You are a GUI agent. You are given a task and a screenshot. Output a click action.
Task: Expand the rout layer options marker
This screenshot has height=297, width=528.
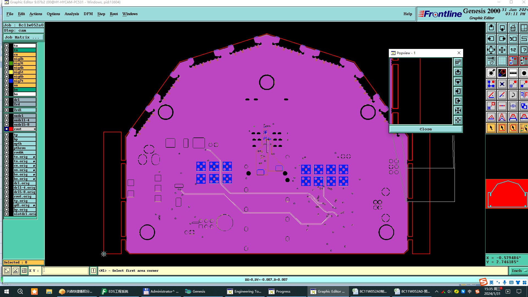coord(35,129)
